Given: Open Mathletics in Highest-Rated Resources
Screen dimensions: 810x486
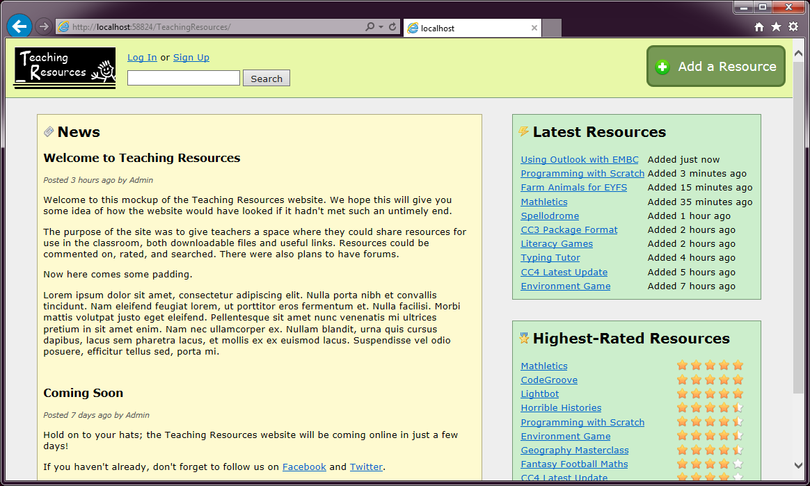Looking at the screenshot, I should click(544, 366).
